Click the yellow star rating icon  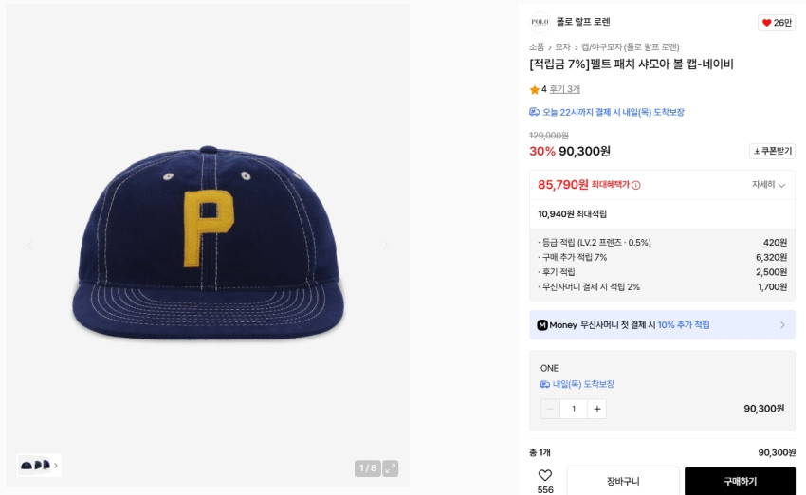pyautogui.click(x=534, y=90)
